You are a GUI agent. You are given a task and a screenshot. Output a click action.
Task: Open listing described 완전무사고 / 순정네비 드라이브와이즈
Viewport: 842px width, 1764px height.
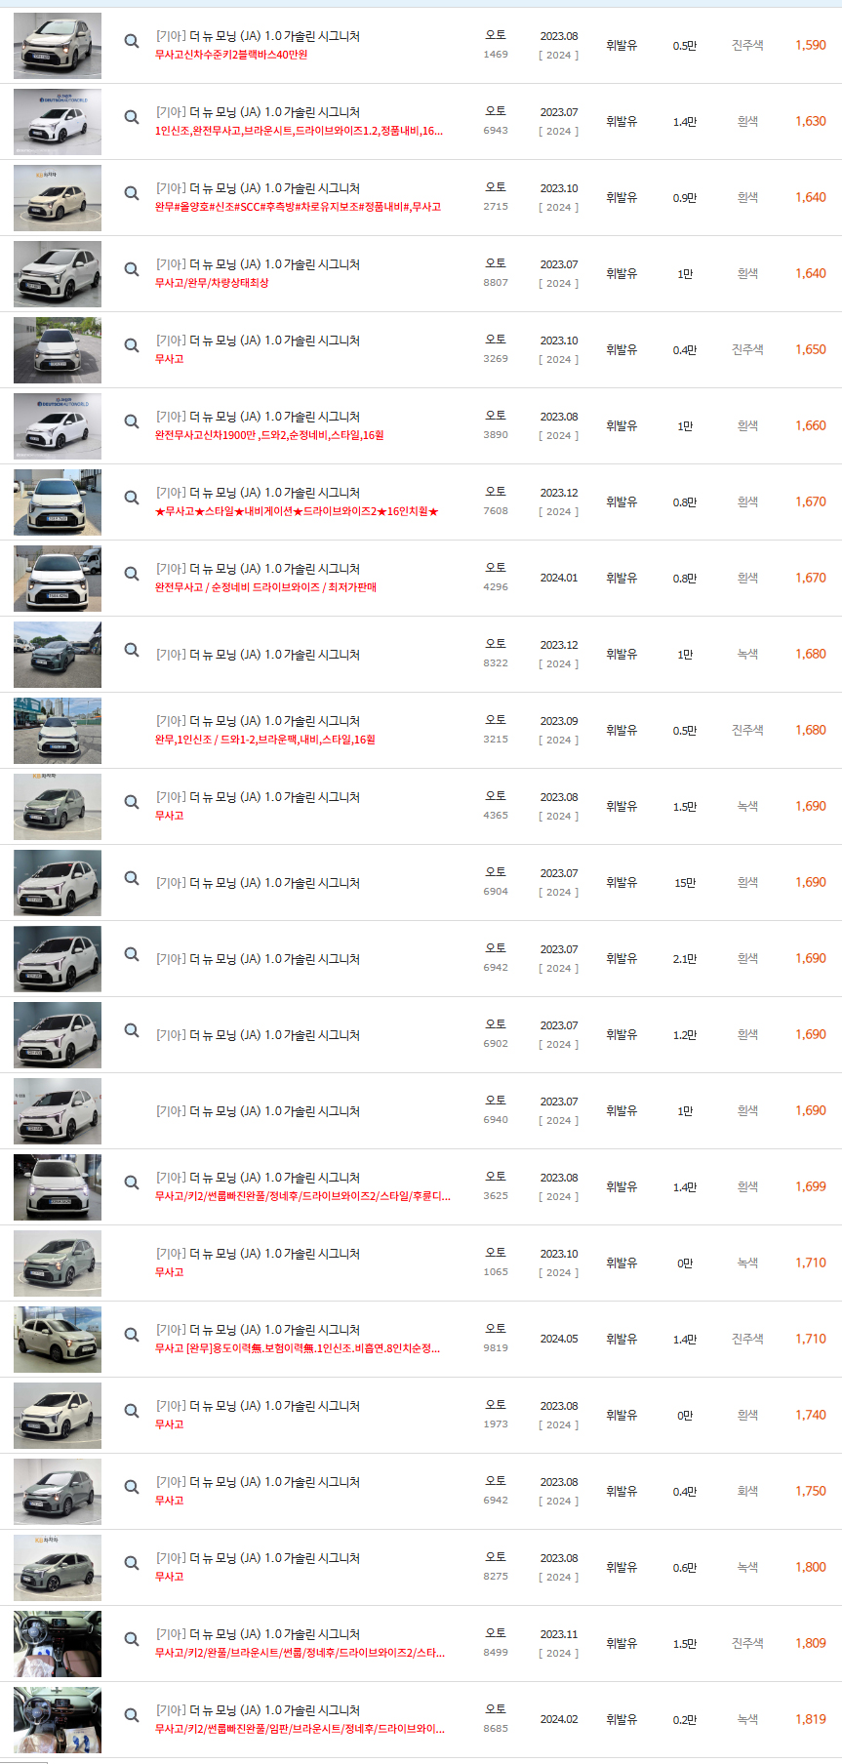click(x=265, y=587)
